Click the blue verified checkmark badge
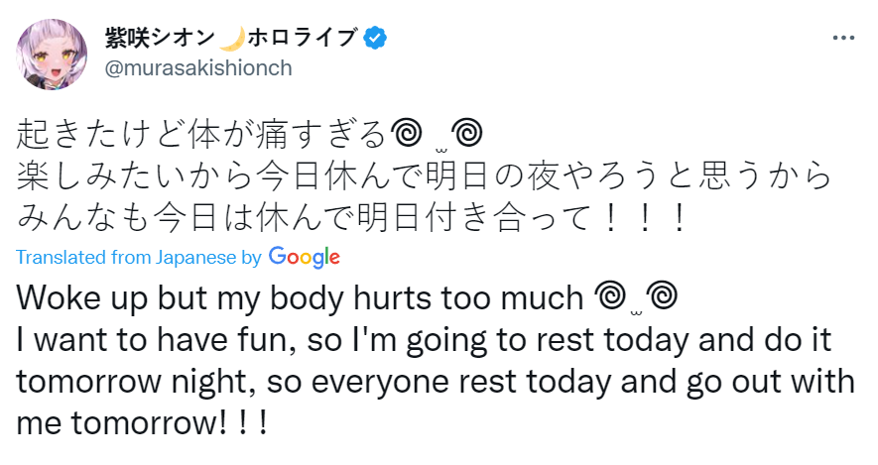Screen dimensions: 878x465 pyautogui.click(x=375, y=38)
